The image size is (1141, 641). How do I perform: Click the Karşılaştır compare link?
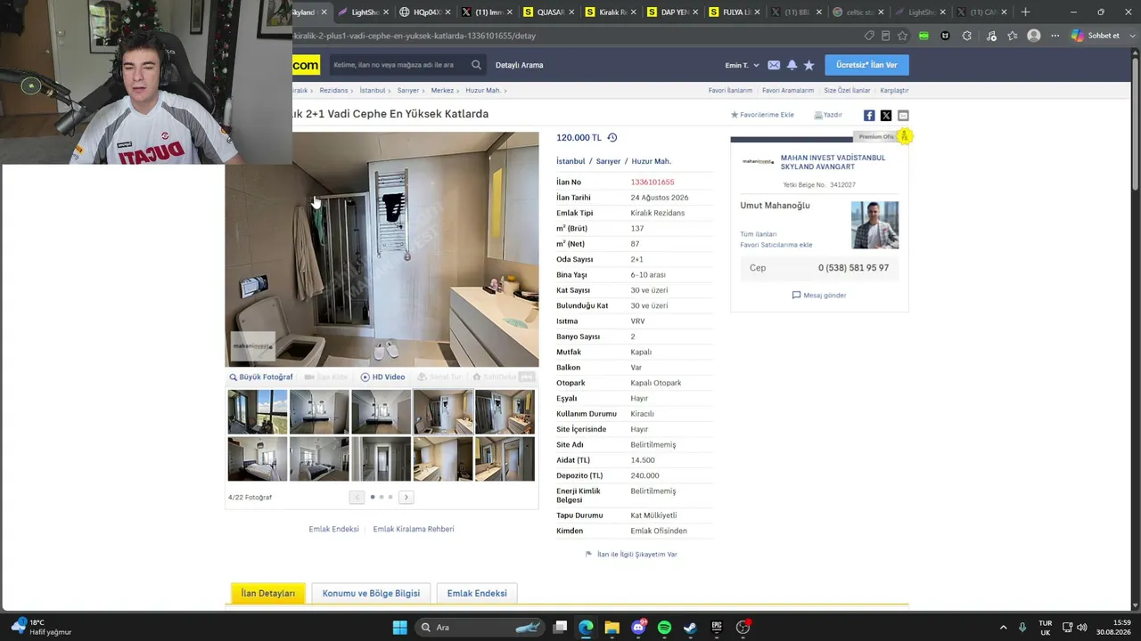tap(894, 91)
